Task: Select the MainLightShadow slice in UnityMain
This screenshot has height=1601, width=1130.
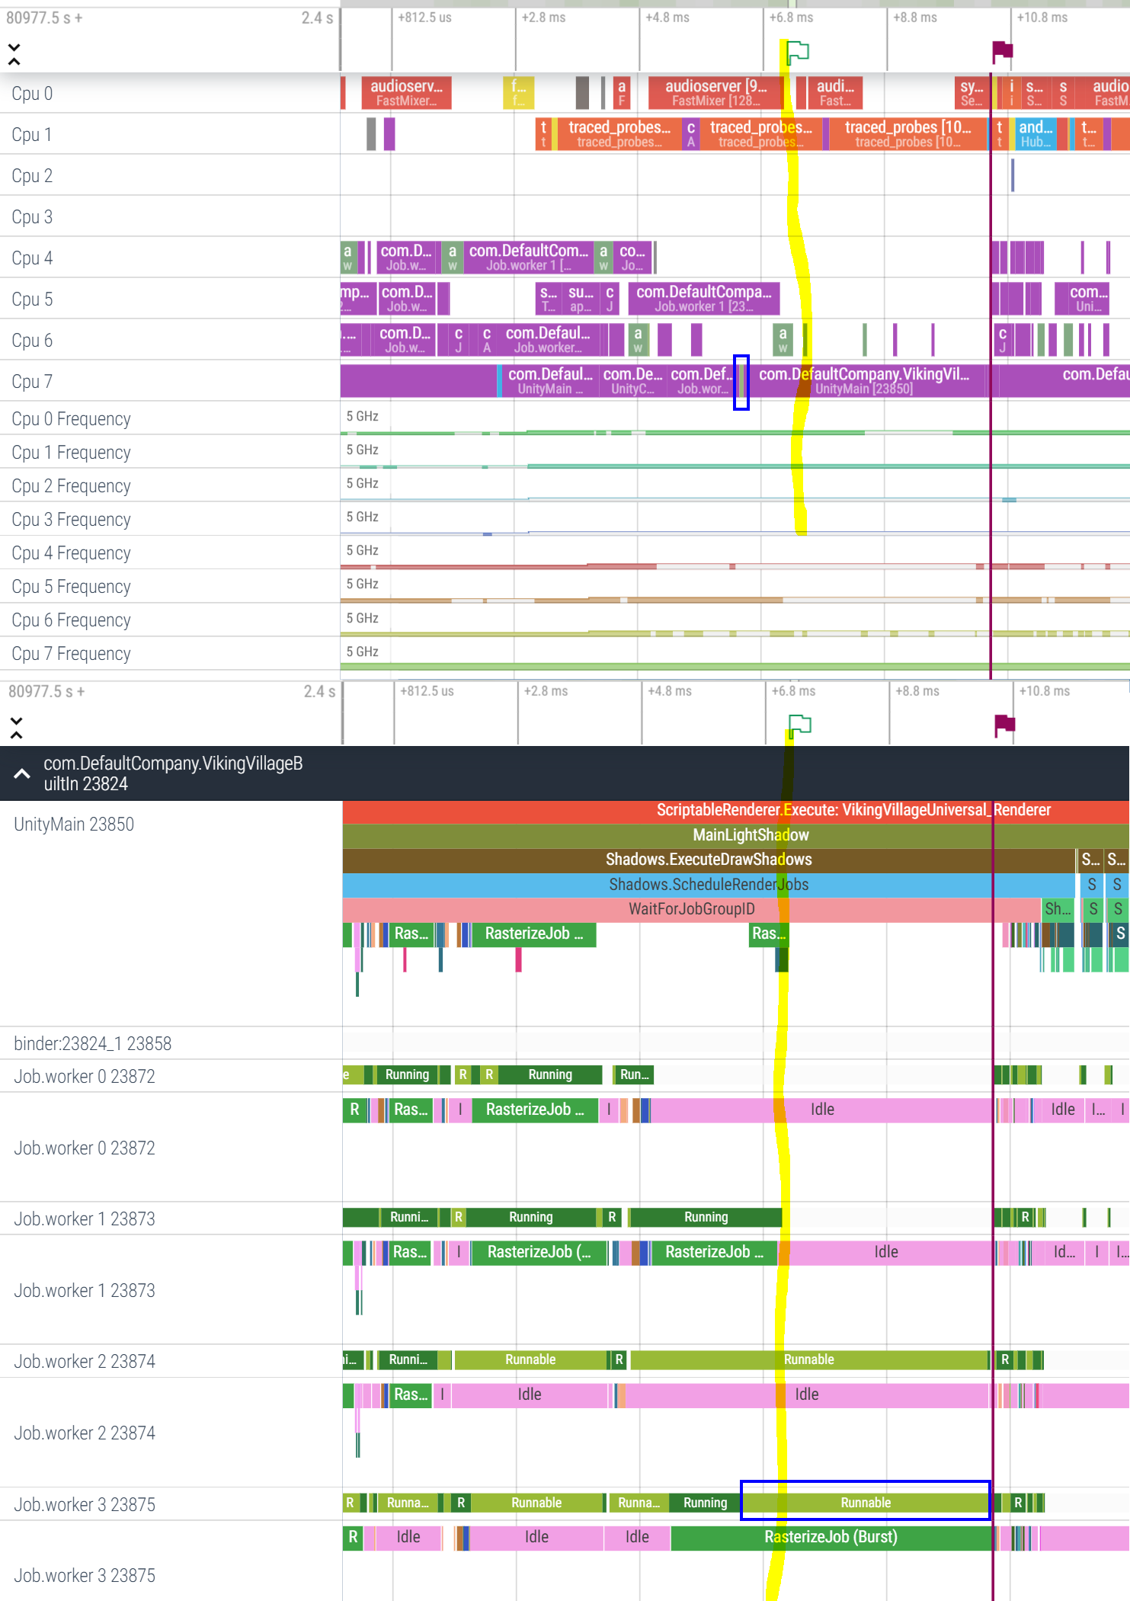Action: [x=750, y=835]
